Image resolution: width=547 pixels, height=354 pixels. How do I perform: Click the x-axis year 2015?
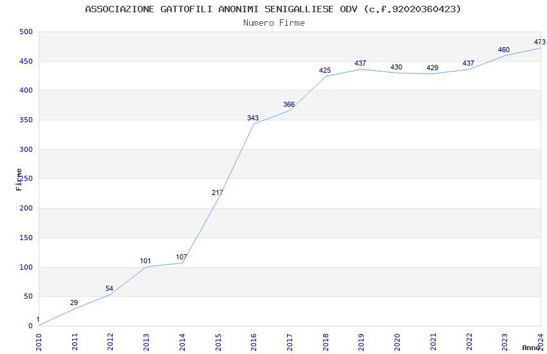[218, 342]
